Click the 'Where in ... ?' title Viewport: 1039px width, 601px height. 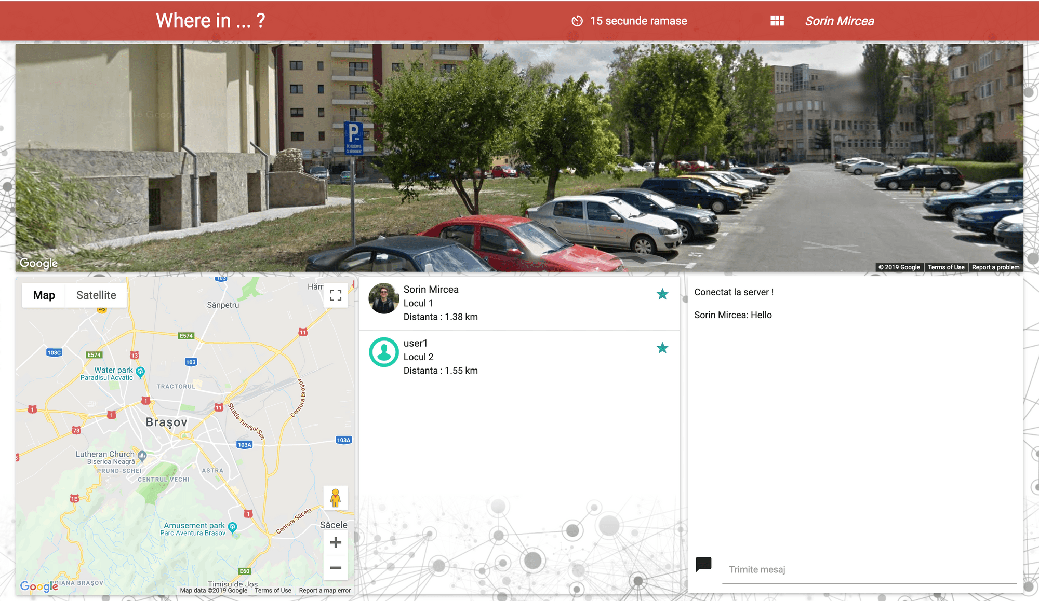(210, 20)
